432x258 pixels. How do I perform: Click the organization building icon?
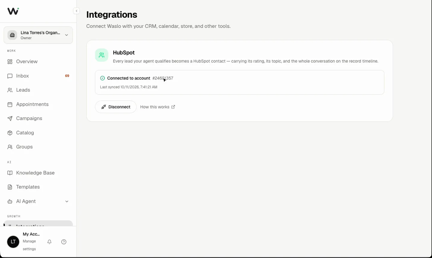(12, 35)
